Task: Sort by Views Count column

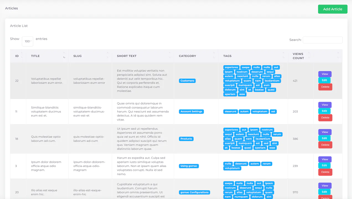Action: pos(298,56)
